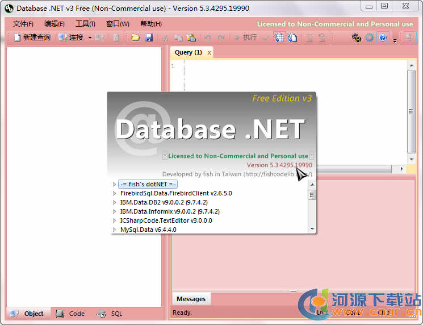
Task: Click query editor vertical scroll up arrow
Action: coord(412,65)
